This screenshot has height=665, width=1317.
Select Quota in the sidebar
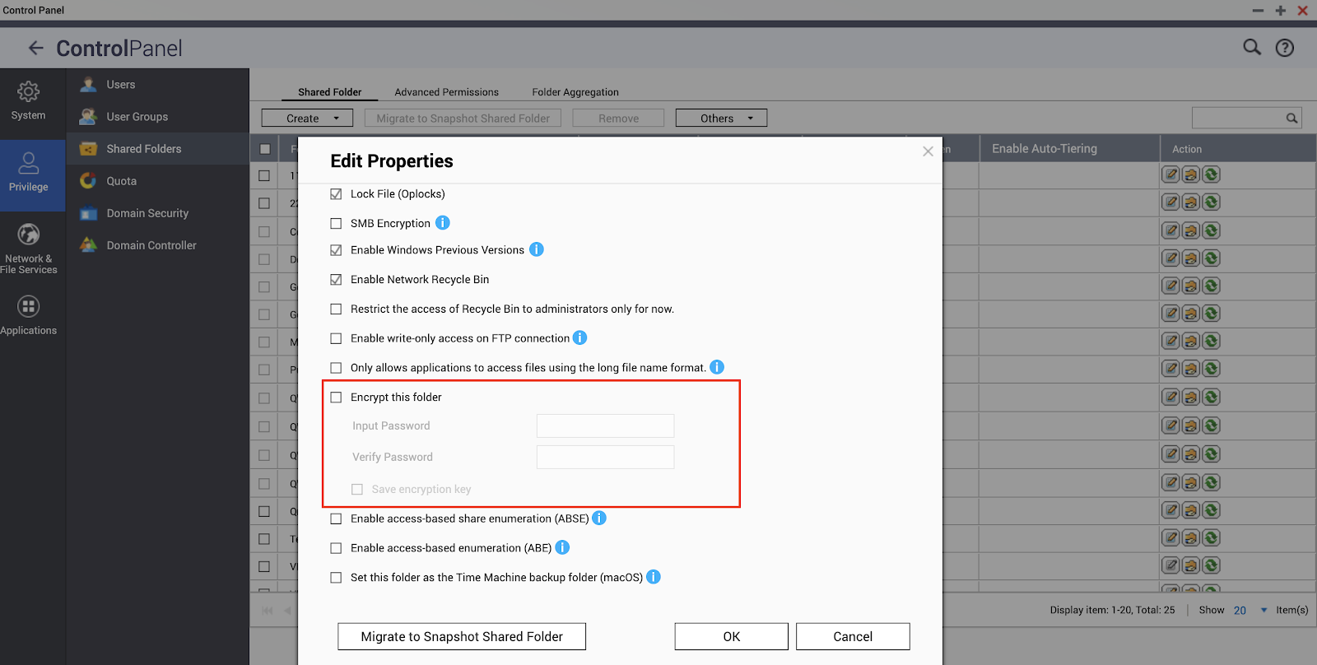pyautogui.click(x=121, y=181)
